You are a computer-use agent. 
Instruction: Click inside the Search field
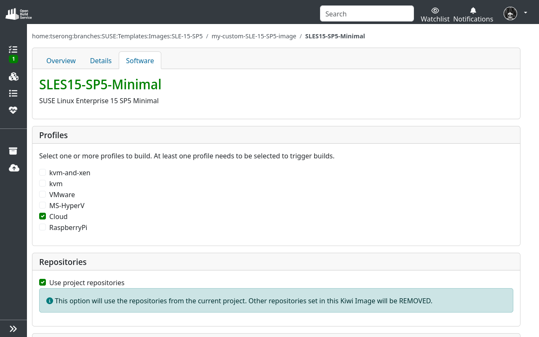point(366,13)
